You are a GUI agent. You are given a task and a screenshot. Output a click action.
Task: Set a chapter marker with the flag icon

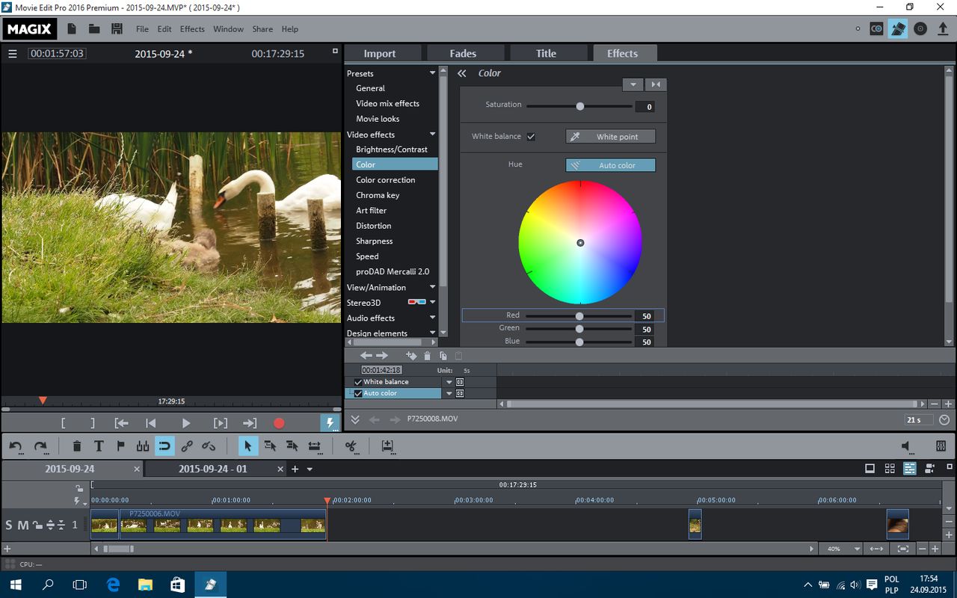coord(120,446)
